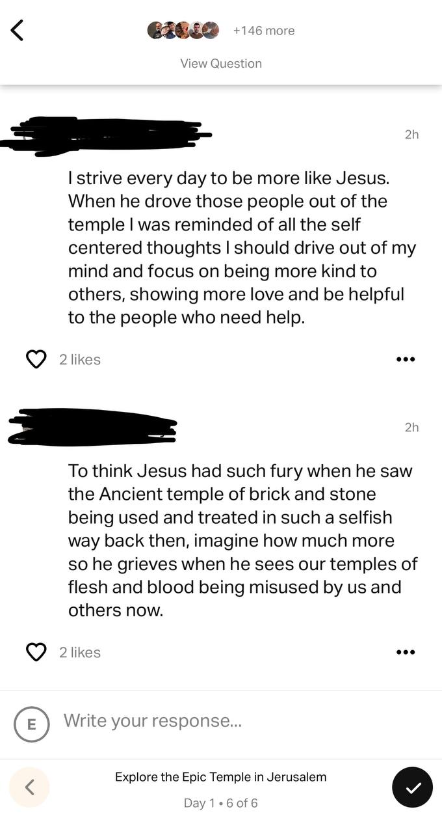Viewport: 442px width, 833px height.
Task: Tap the Day 1 • 6 of 6 progress label
Action: [x=221, y=803]
